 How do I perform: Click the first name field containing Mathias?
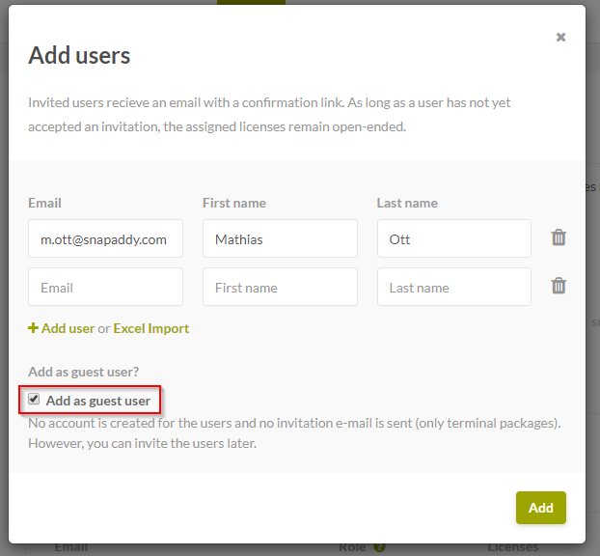(x=280, y=238)
